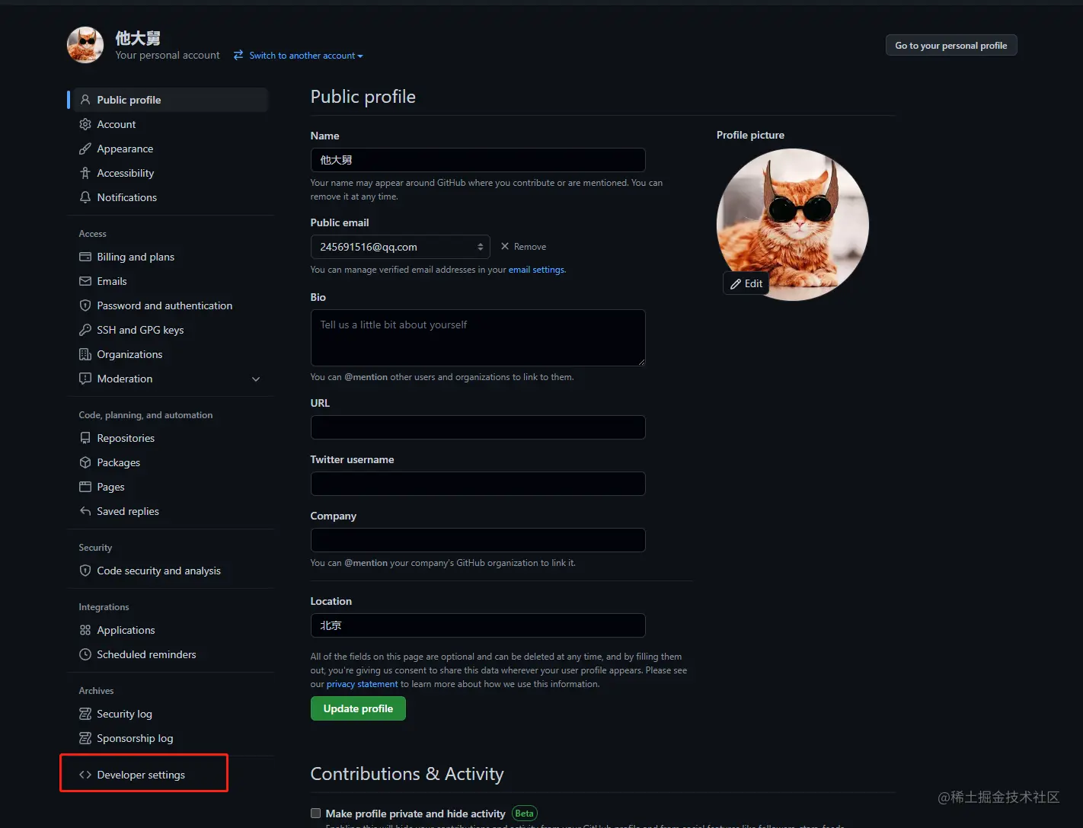Click the shield icon for Password and authentication
This screenshot has height=828, width=1083.
(x=85, y=305)
